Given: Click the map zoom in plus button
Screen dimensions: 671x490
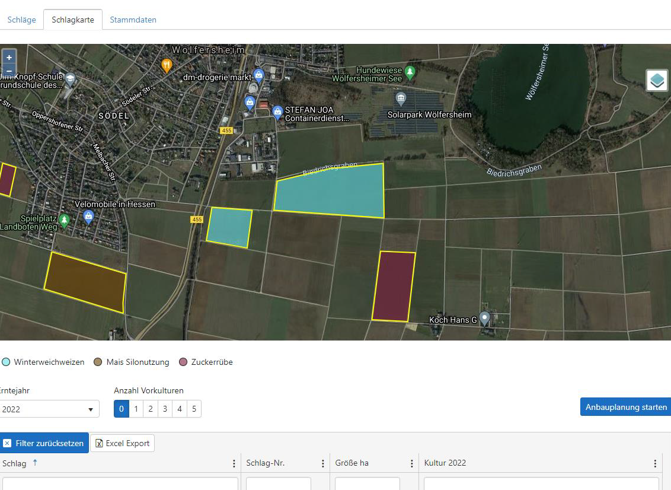Looking at the screenshot, I should pos(9,58).
